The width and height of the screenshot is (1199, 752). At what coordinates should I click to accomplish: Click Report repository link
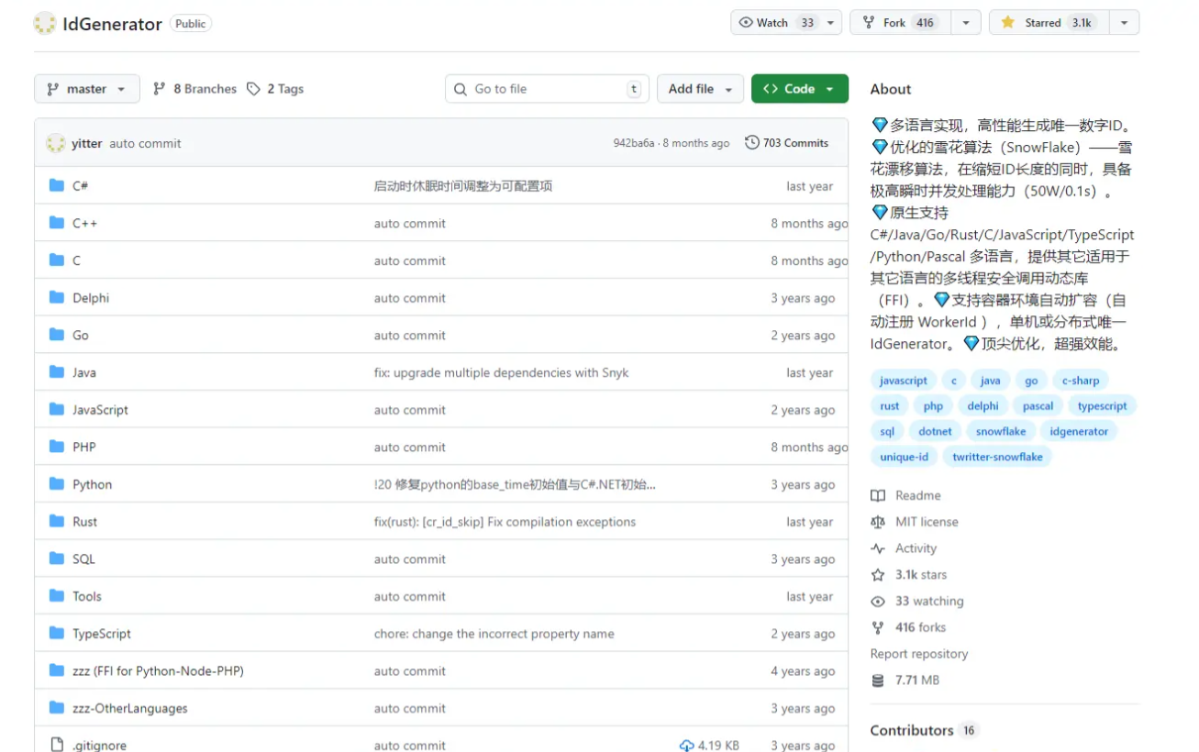click(918, 654)
